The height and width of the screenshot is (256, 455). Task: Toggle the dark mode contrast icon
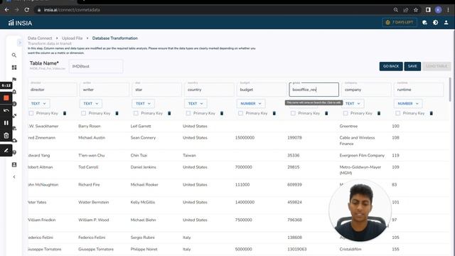pyautogui.click(x=435, y=23)
